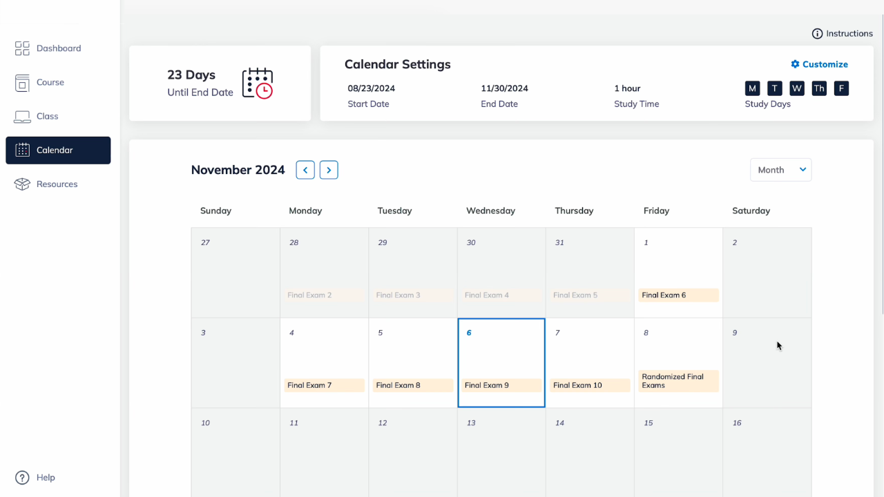Select the Final Exam 6 event
Image resolution: width=884 pixels, height=497 pixels.
678,295
